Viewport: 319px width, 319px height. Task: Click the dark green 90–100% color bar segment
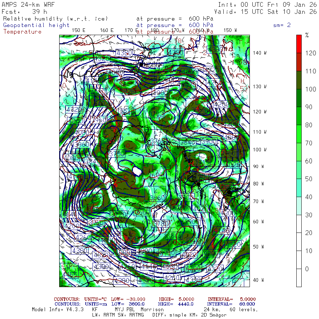pos(299,98)
